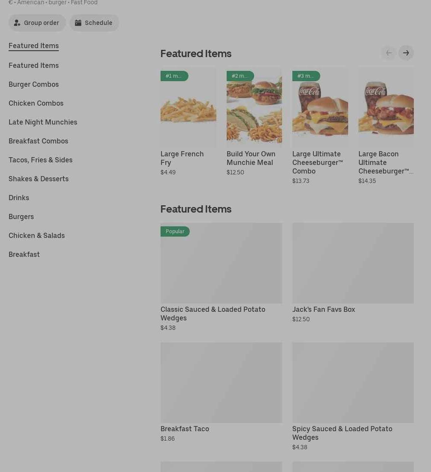
Task: Open Shakes & Desserts category
Action: [39, 179]
